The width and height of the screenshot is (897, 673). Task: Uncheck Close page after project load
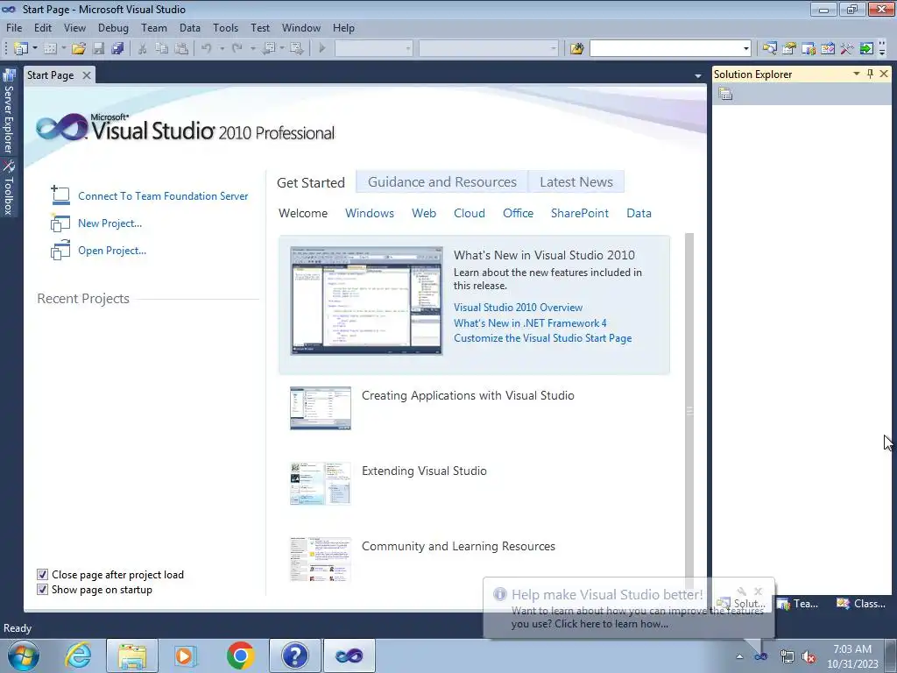coord(42,574)
